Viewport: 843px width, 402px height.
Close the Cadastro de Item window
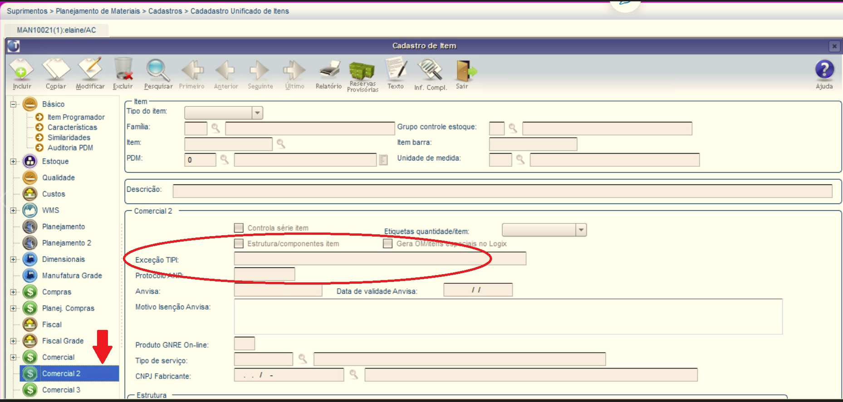(x=834, y=46)
